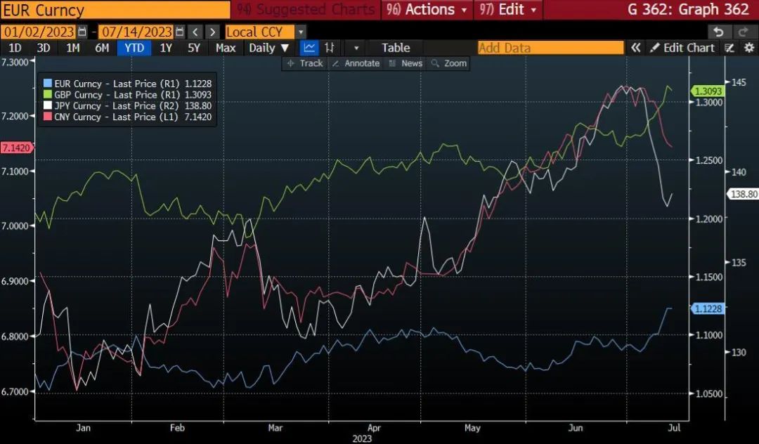Collapse panel with double chevron icon
The image size is (759, 444).
click(635, 48)
